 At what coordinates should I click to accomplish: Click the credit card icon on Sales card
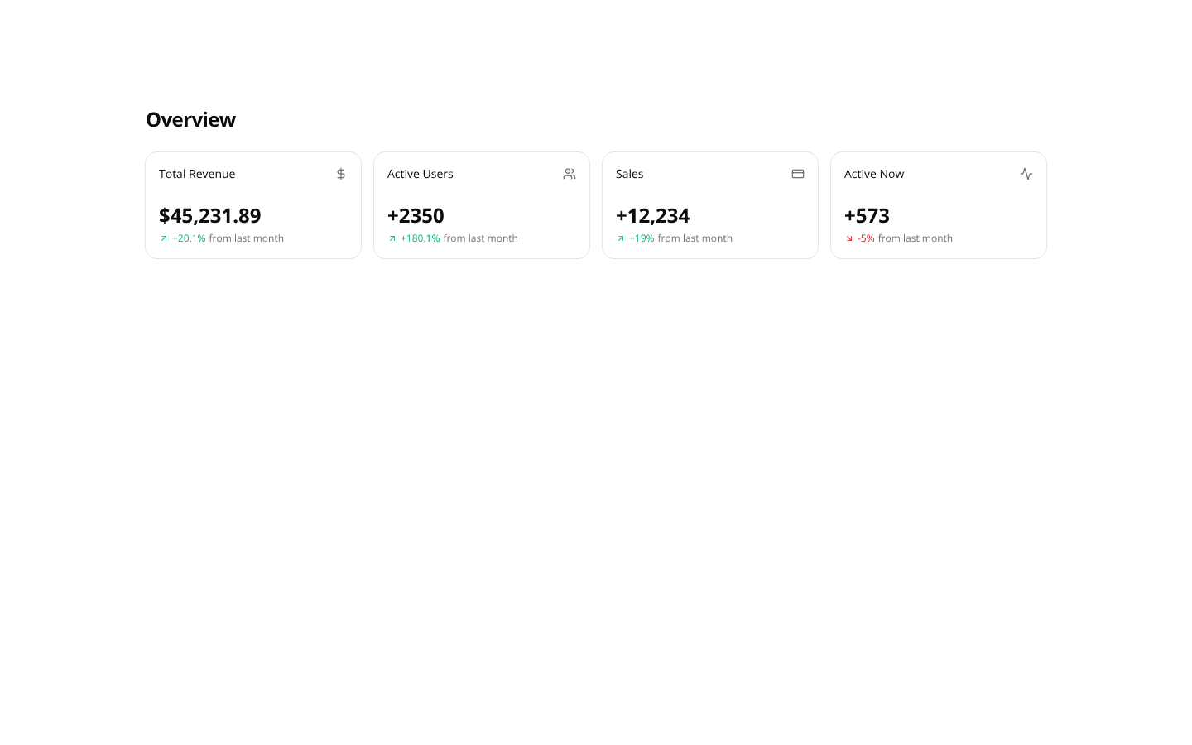[x=798, y=174]
